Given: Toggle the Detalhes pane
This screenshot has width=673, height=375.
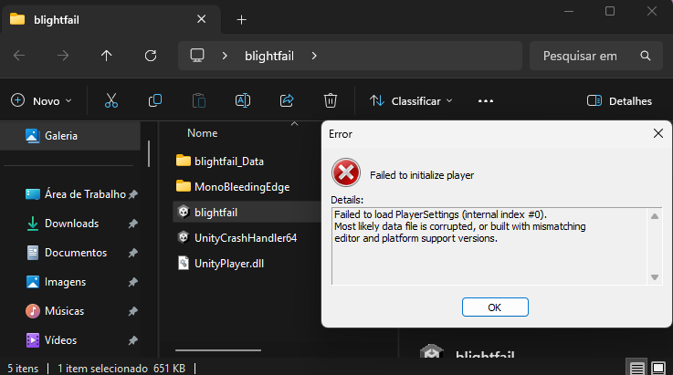Looking at the screenshot, I should tap(619, 100).
